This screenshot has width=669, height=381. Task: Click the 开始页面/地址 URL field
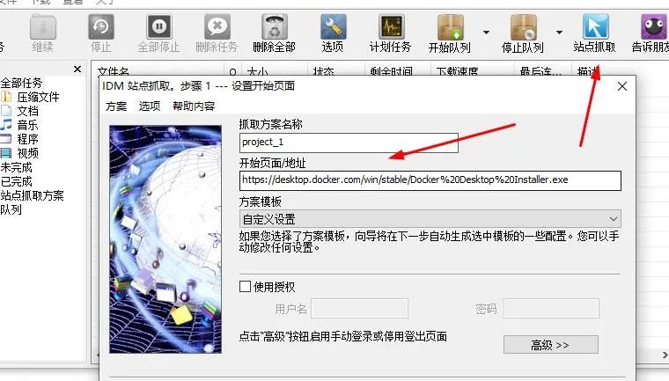click(x=430, y=180)
